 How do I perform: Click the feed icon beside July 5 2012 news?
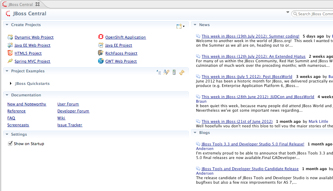click(x=198, y=77)
